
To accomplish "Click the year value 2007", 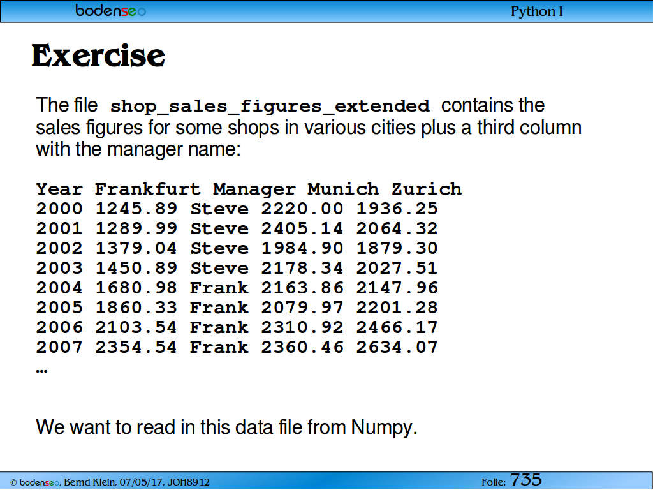I will pos(59,347).
